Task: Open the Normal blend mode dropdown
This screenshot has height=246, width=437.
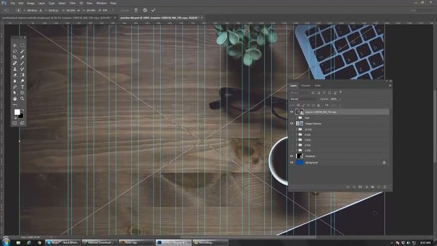Action: click(304, 99)
